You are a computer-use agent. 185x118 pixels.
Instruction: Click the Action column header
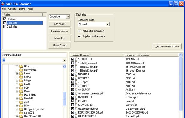tap(22, 15)
